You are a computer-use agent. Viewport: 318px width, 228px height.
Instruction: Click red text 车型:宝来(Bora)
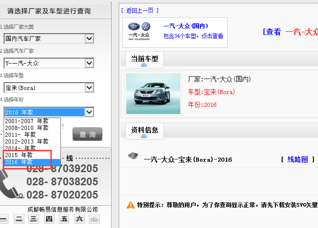[x=211, y=92]
